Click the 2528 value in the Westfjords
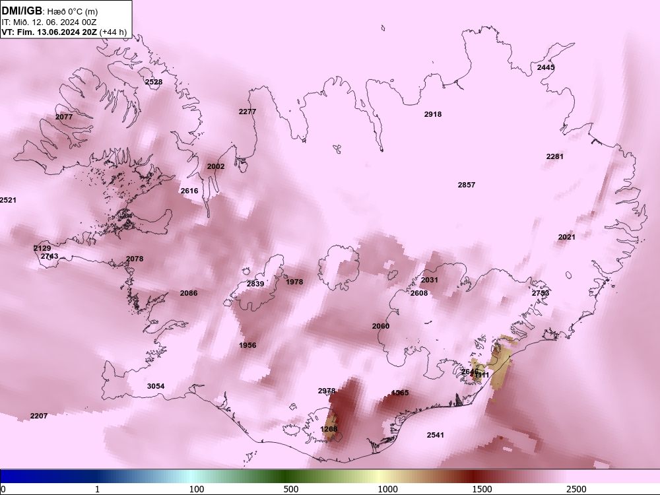 pyautogui.click(x=154, y=82)
